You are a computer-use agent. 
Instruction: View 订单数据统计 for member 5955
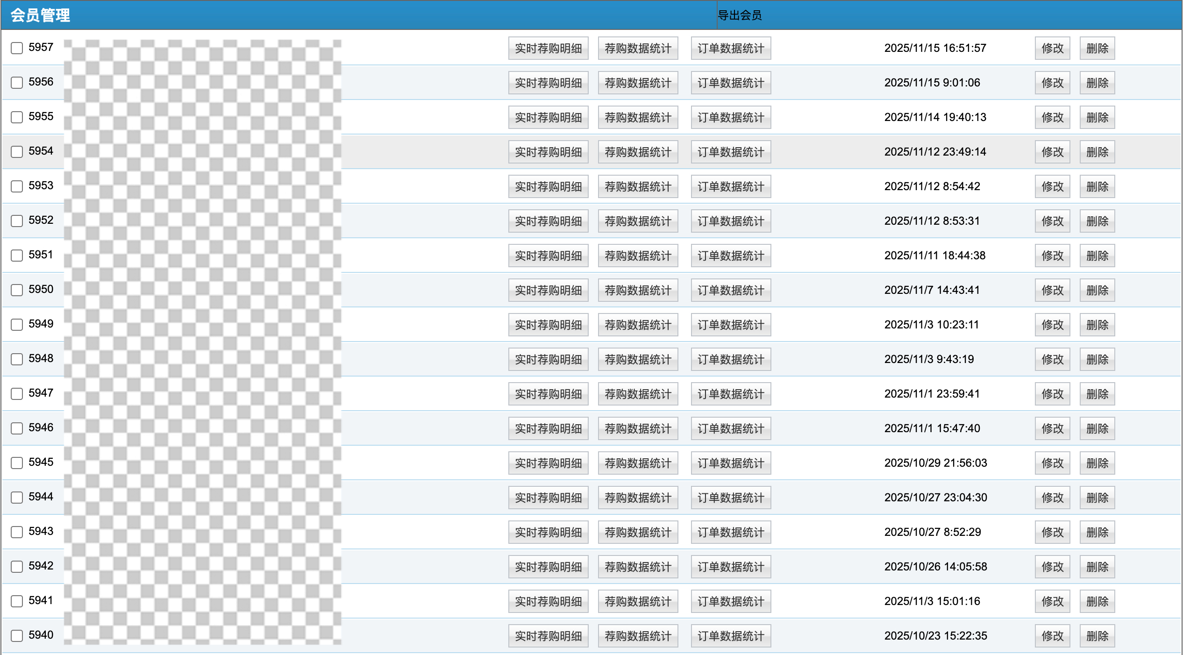point(731,117)
